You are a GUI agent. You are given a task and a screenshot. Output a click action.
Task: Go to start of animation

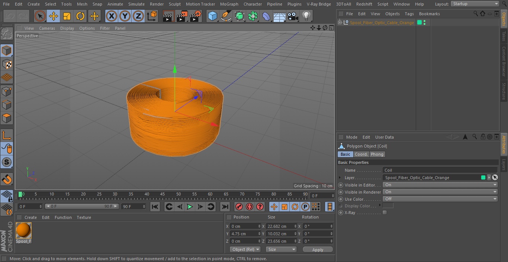[155, 207]
